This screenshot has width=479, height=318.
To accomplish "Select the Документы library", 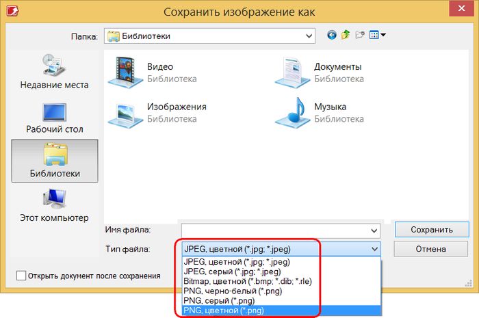I will tap(320, 72).
